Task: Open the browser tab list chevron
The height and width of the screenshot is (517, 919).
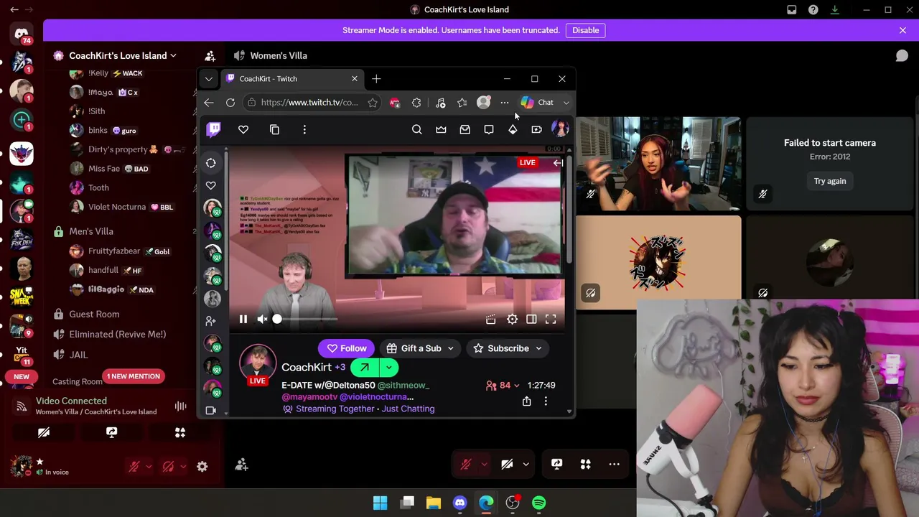Action: (209, 79)
